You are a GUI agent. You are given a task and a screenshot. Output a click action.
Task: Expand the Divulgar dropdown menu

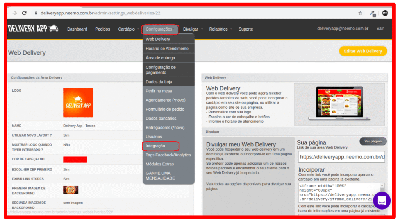coord(193,29)
